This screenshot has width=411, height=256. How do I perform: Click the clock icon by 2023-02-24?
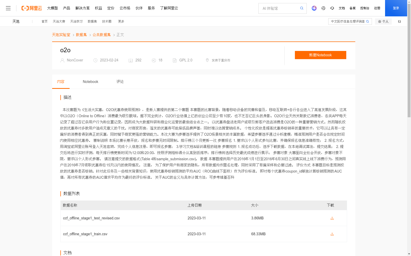(95, 60)
